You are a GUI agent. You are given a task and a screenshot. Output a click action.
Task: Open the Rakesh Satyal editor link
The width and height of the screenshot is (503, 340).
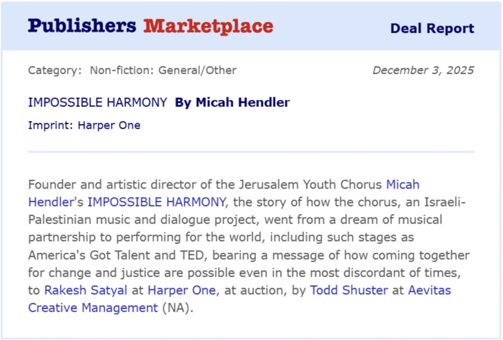click(86, 290)
